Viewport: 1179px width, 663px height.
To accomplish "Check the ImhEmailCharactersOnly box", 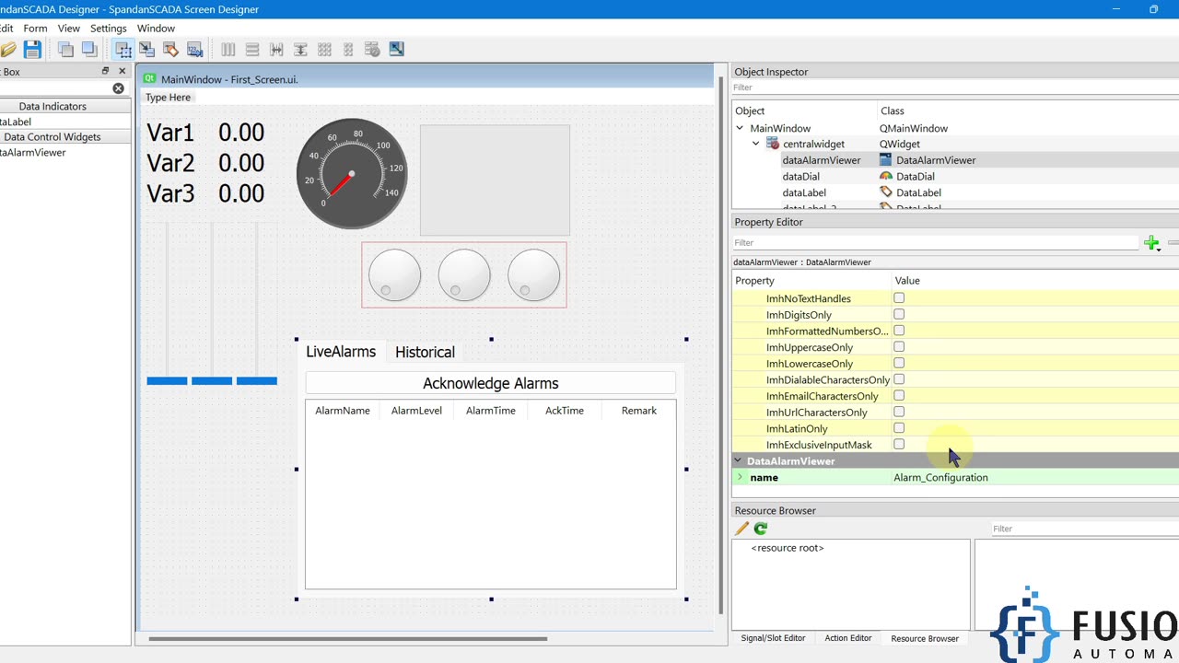I will tap(899, 396).
